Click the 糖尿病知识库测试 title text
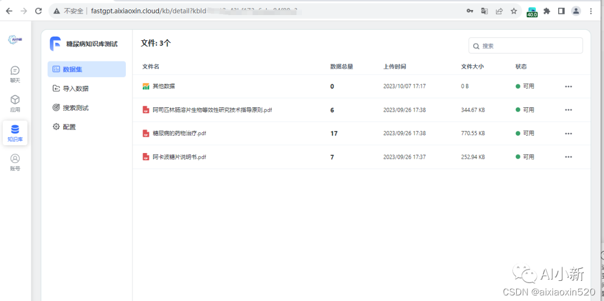The width and height of the screenshot is (604, 301). pyautogui.click(x=92, y=44)
